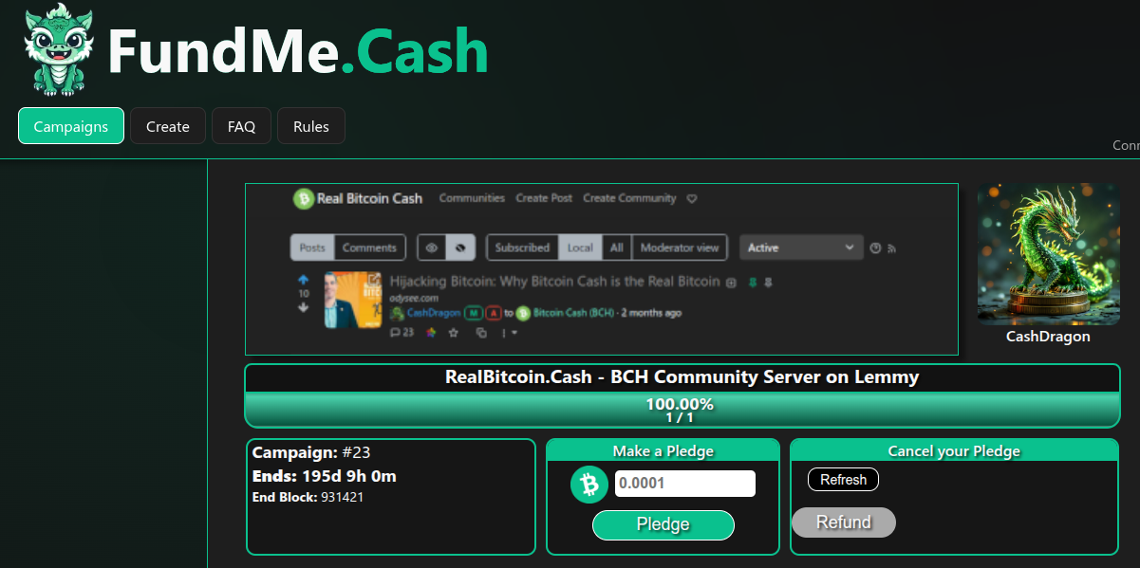Click the CashDragon name under the avatar
This screenshot has height=568, width=1140.
click(1048, 337)
